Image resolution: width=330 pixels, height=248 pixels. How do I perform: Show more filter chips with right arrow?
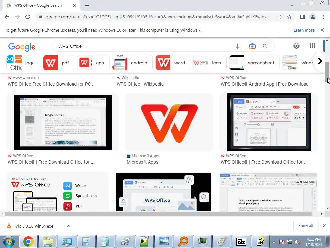coord(320,61)
